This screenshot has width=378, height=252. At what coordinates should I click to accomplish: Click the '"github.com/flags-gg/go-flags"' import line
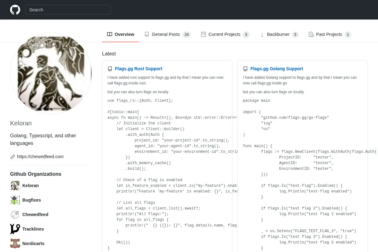[x=295, y=117]
